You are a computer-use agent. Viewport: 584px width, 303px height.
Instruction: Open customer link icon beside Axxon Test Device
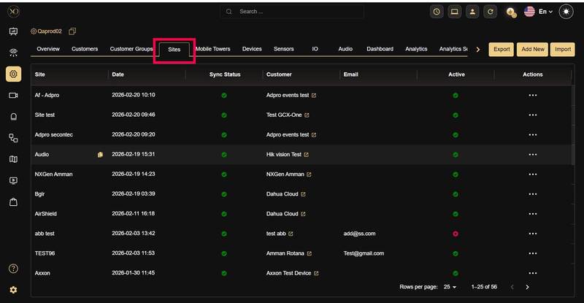316,273
